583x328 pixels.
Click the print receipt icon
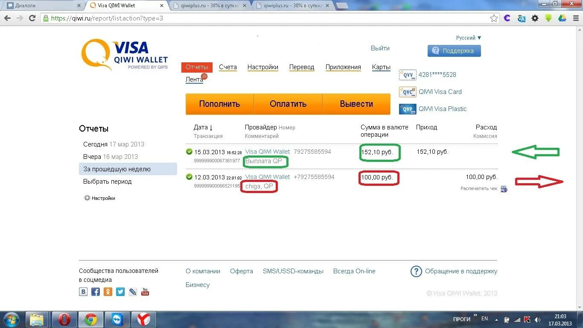point(504,189)
